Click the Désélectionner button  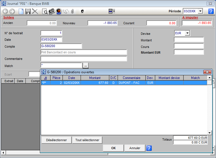tap(56, 140)
